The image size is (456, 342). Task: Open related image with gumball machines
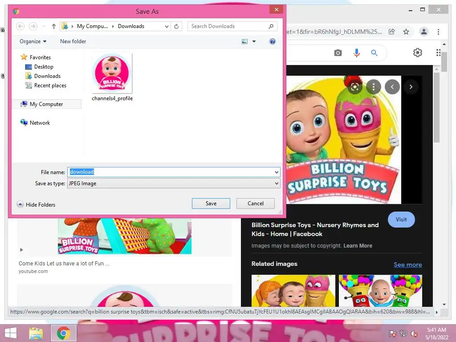pyautogui.click(x=380, y=290)
